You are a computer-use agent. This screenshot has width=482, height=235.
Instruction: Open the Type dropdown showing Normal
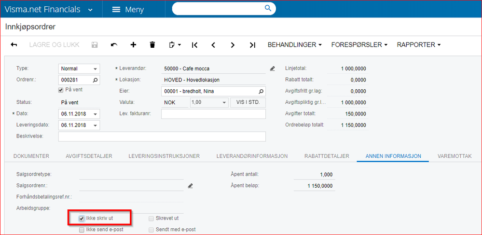click(x=95, y=69)
